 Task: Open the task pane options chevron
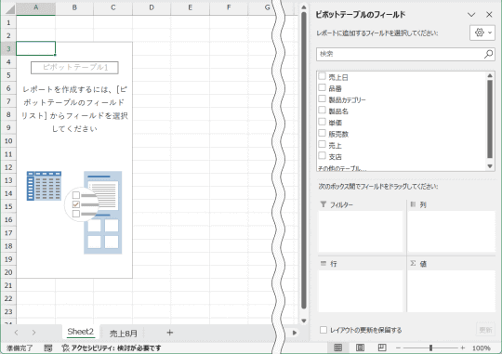coord(471,15)
